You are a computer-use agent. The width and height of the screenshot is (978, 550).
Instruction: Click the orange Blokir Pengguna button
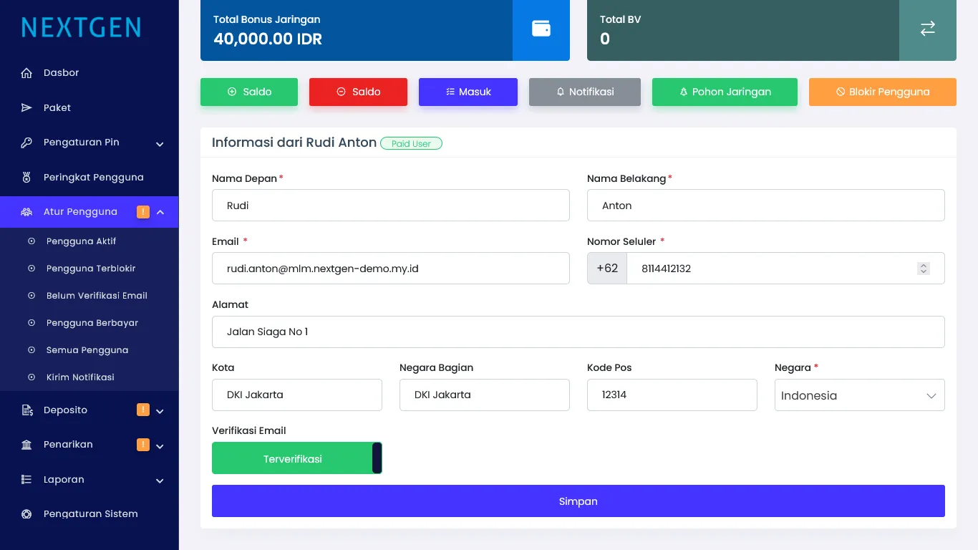pos(882,92)
